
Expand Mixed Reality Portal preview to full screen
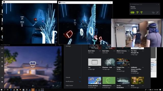[57, 86]
